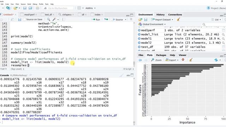This screenshot has height=127, width=226.
Task: Click the code tools magic wand icon
Action: [54, 19]
